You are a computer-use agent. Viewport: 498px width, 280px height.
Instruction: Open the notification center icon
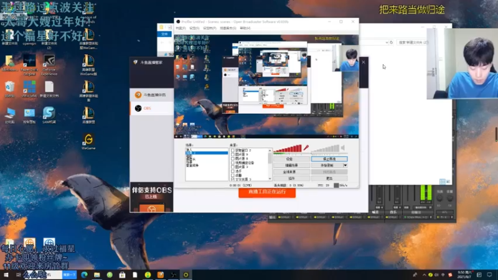(489, 275)
